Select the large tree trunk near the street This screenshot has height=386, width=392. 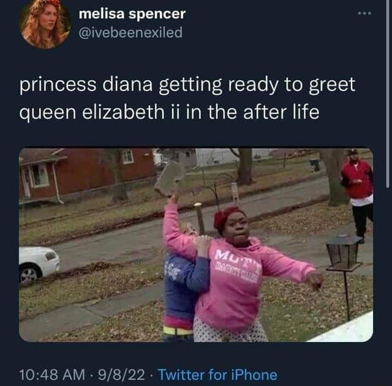334,177
